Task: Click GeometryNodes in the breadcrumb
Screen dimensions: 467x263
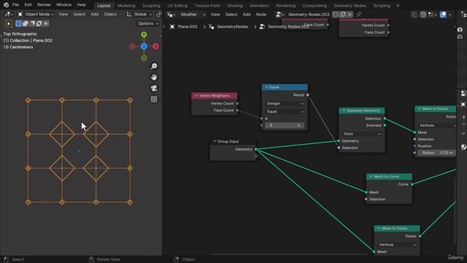Action: tap(232, 26)
